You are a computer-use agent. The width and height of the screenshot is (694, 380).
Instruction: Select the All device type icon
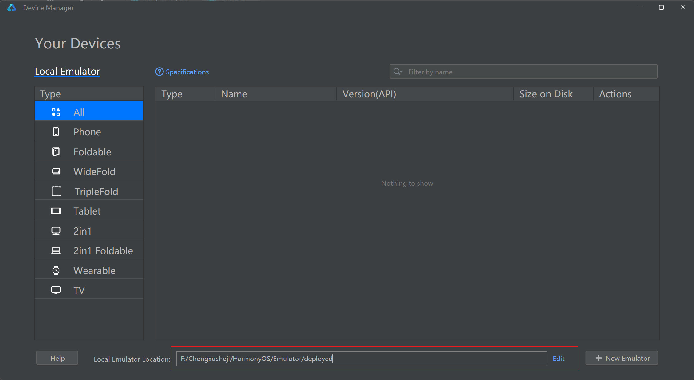56,112
